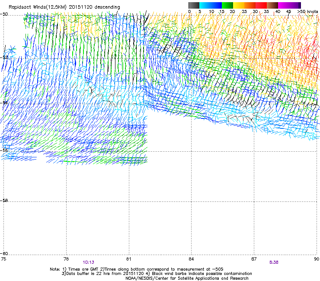Click the green 15-20 knots legend swatch
Image resolution: width=320 pixels, height=281 pixels.
pos(227,5)
